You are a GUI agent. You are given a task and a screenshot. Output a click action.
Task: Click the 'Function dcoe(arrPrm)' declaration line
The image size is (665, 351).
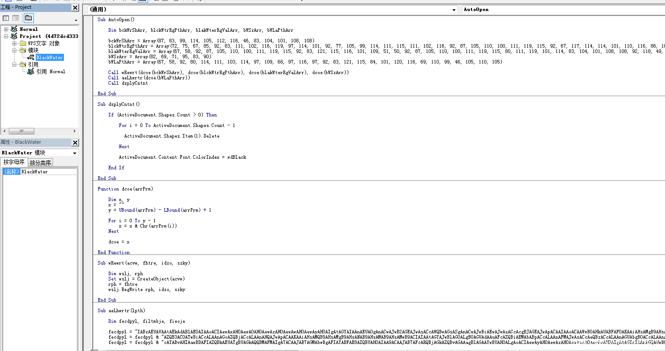(125, 189)
